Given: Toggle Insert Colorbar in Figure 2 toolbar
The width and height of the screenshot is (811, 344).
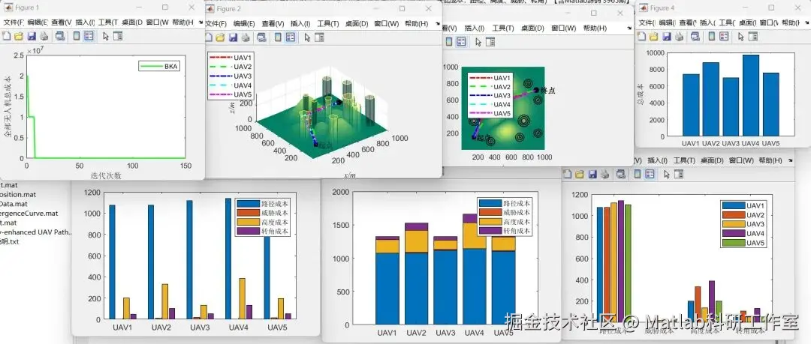Looking at the screenshot, I should tap(279, 37).
